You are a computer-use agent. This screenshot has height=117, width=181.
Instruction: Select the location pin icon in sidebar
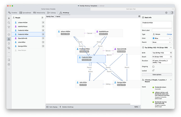coord(9,43)
